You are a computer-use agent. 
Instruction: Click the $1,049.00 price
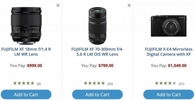[177, 65]
